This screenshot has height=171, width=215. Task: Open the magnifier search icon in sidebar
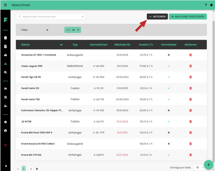[6, 72]
